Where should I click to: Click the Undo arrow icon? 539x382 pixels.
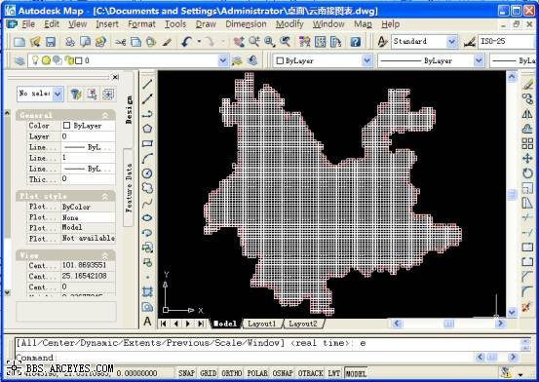click(187, 42)
